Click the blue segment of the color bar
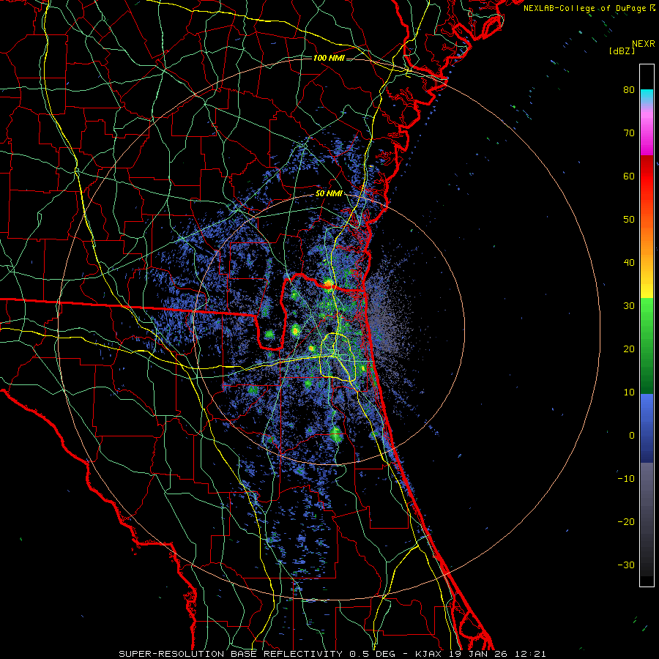Viewport: 659px width, 659px height. point(647,428)
